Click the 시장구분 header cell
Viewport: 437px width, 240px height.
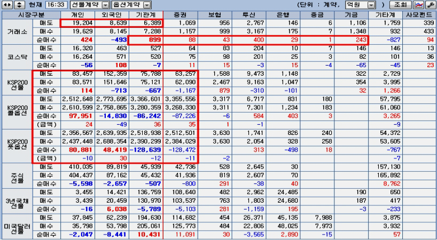tap(31, 15)
